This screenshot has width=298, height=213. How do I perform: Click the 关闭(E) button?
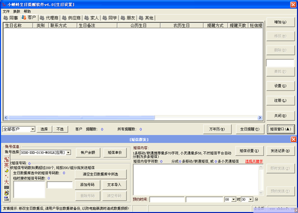[280, 115]
